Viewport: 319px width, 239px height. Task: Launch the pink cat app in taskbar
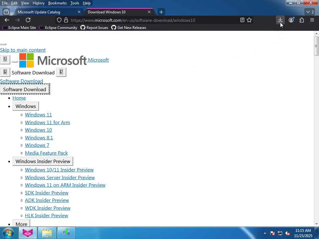[x=28, y=233]
